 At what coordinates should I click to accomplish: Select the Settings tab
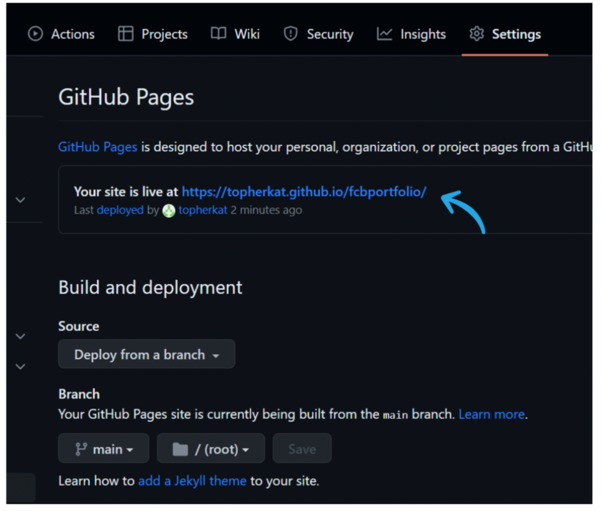(505, 34)
